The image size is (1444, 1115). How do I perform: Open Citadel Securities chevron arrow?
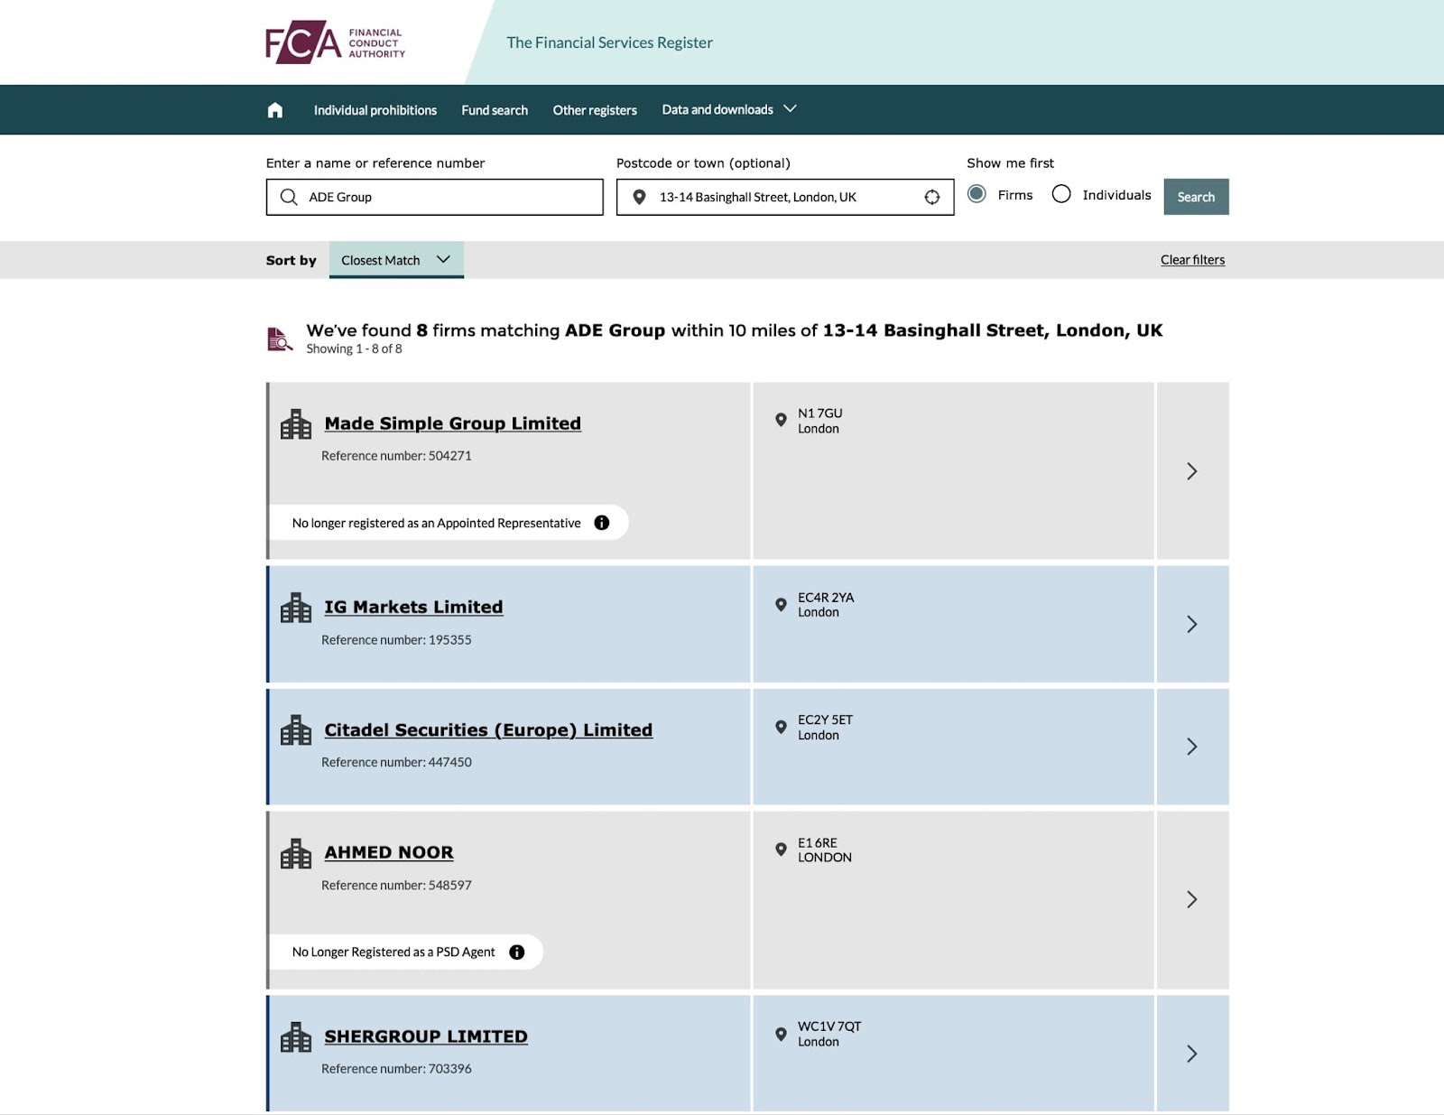[x=1192, y=747]
